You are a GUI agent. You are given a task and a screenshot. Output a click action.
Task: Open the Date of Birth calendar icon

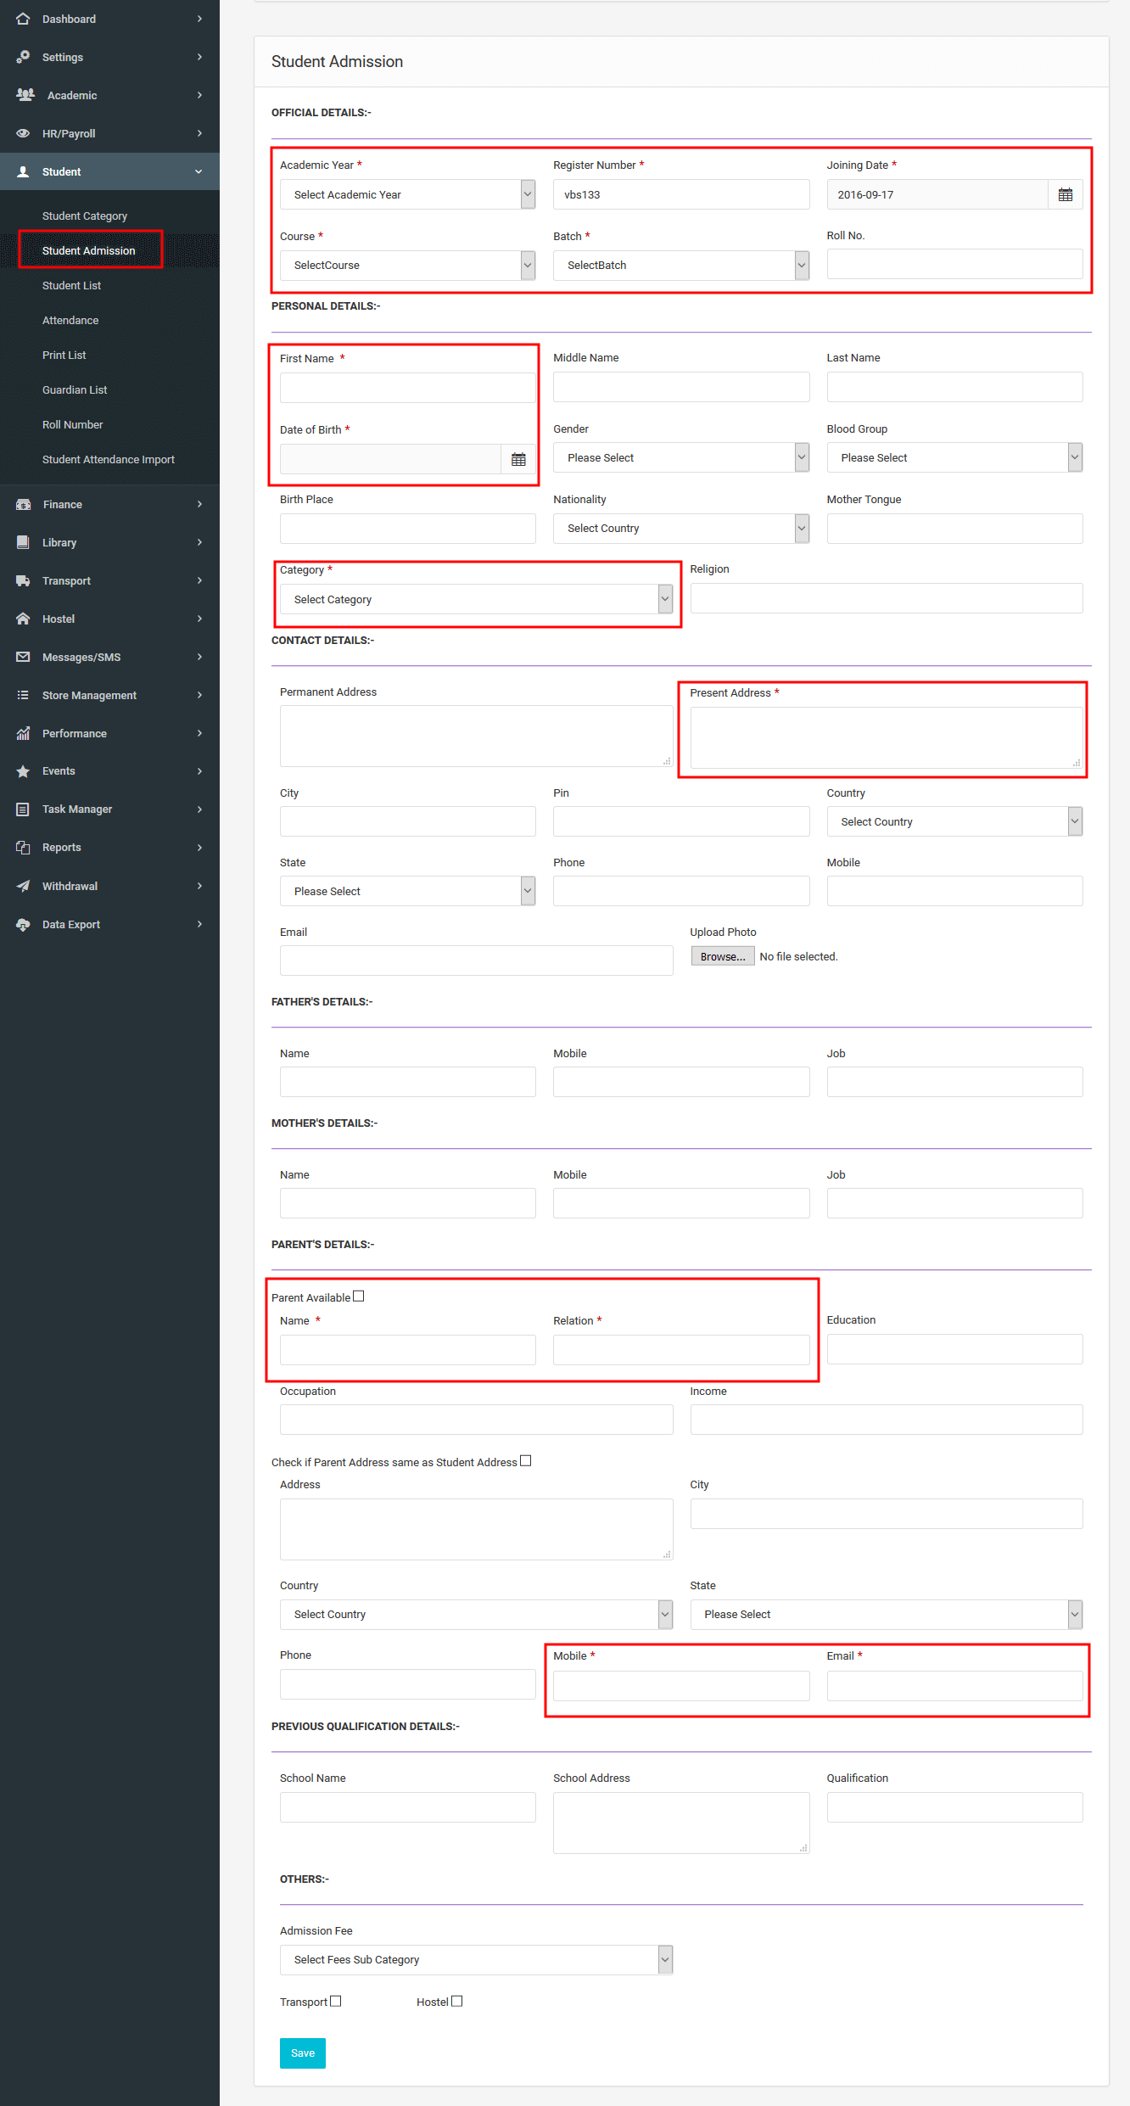coord(518,459)
